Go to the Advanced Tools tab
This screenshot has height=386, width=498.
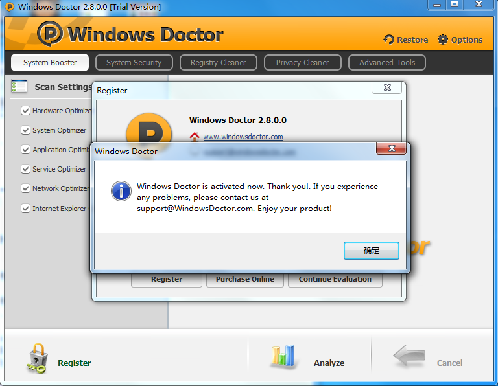[387, 63]
